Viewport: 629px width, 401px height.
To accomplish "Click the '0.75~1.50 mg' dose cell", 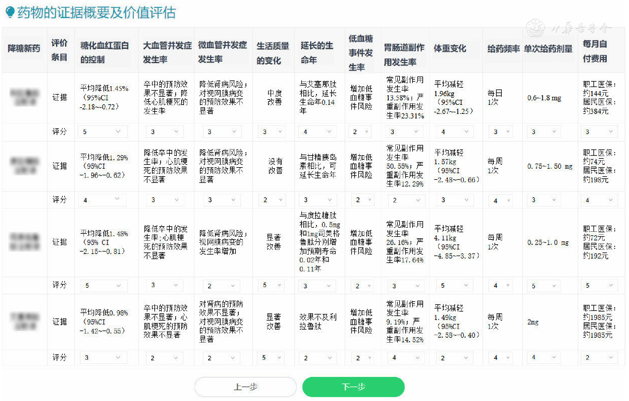I will [x=550, y=166].
